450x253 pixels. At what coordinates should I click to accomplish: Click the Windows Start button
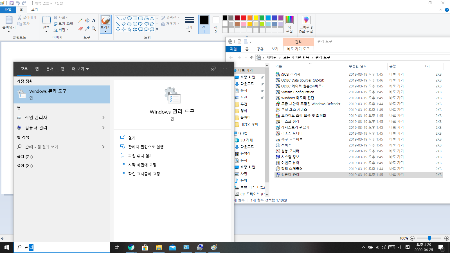tap(7, 247)
